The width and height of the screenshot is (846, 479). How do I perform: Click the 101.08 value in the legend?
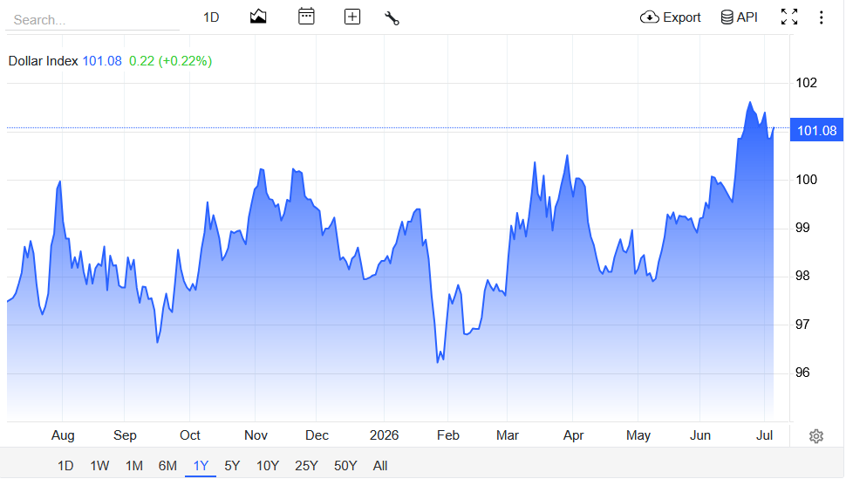tap(102, 61)
